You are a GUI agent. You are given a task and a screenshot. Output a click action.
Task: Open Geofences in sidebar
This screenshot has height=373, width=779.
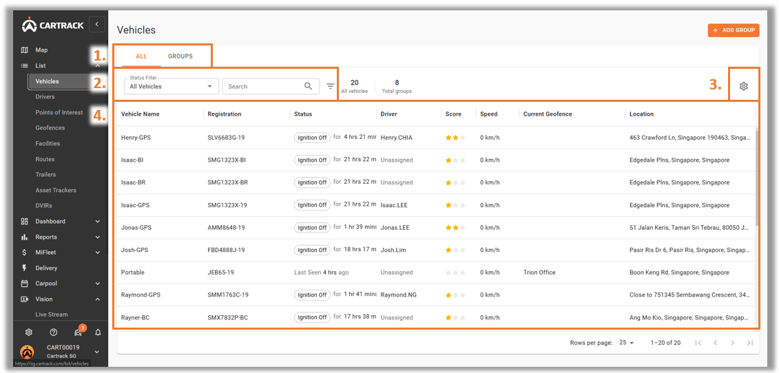50,127
